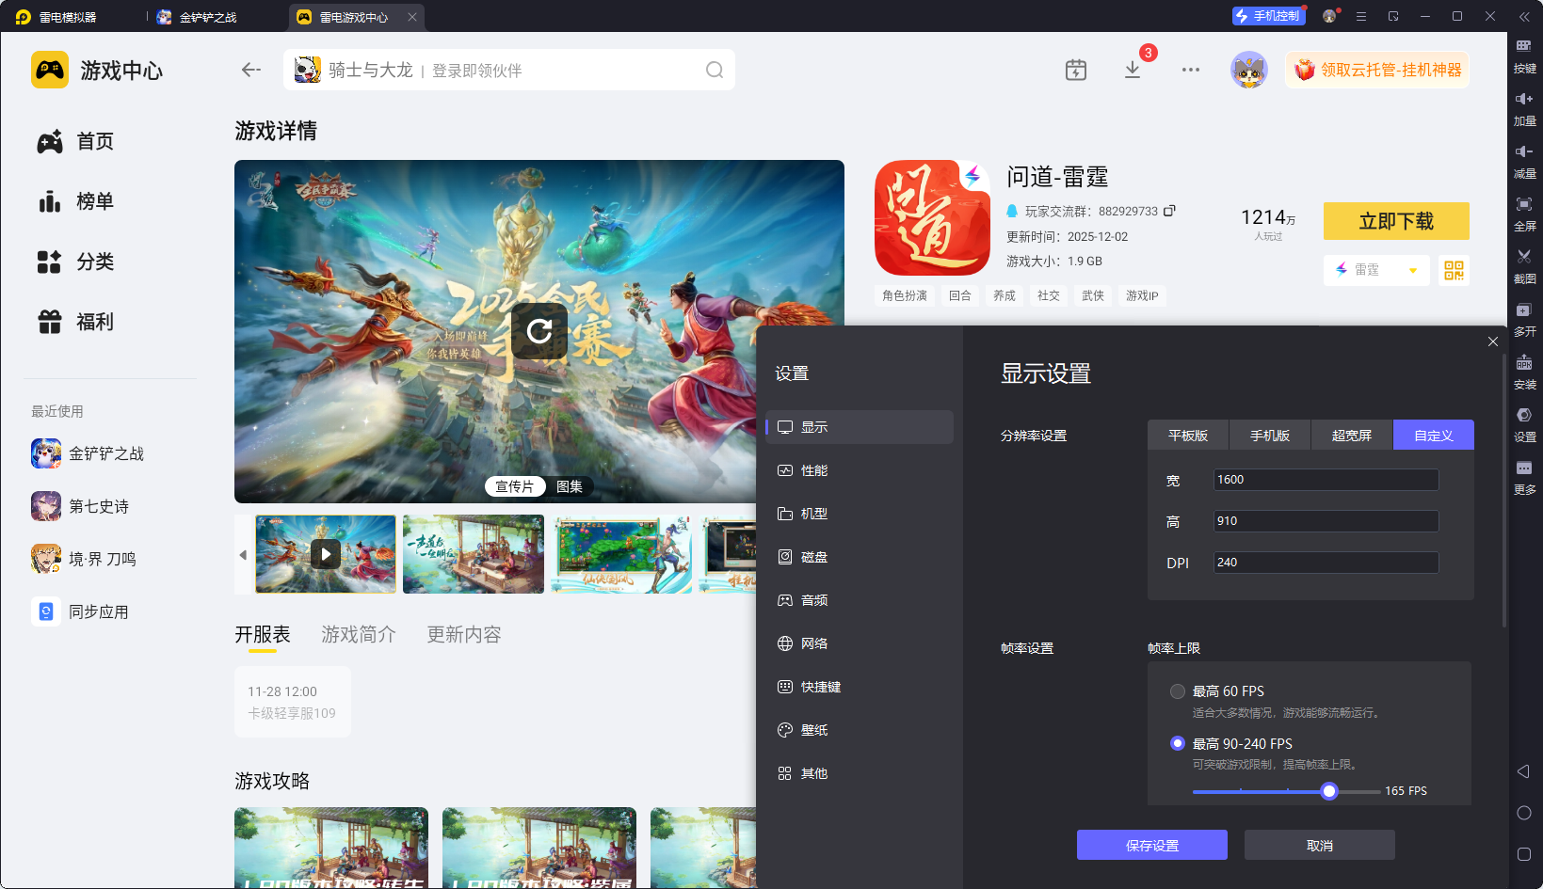Screen dimensions: 1543x889
Task: Open the 快捷键 settings section
Action: tap(860, 687)
